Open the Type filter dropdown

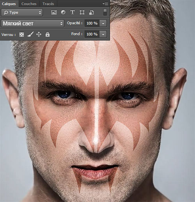pos(22,12)
